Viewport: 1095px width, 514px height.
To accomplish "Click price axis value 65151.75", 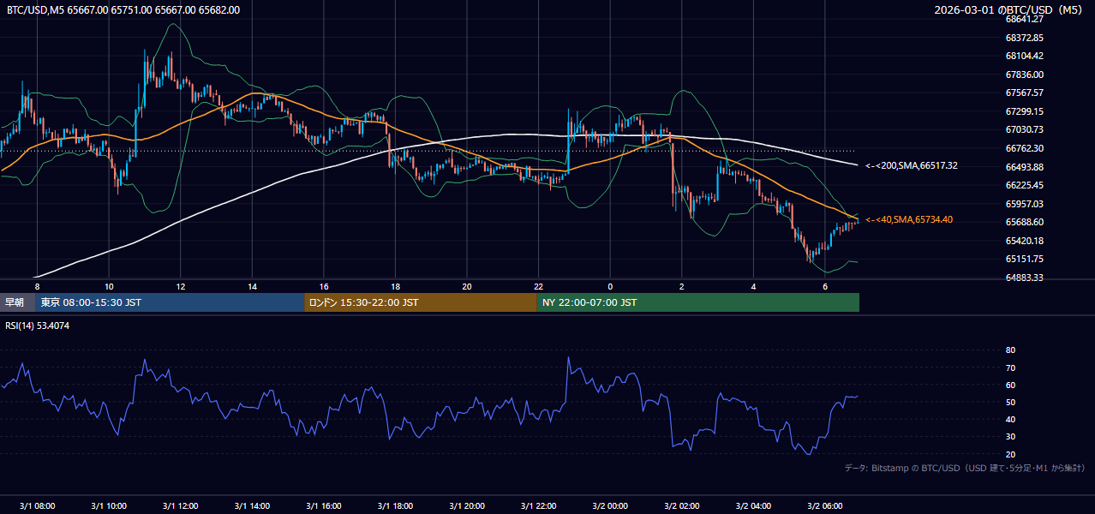I will 1024,259.
